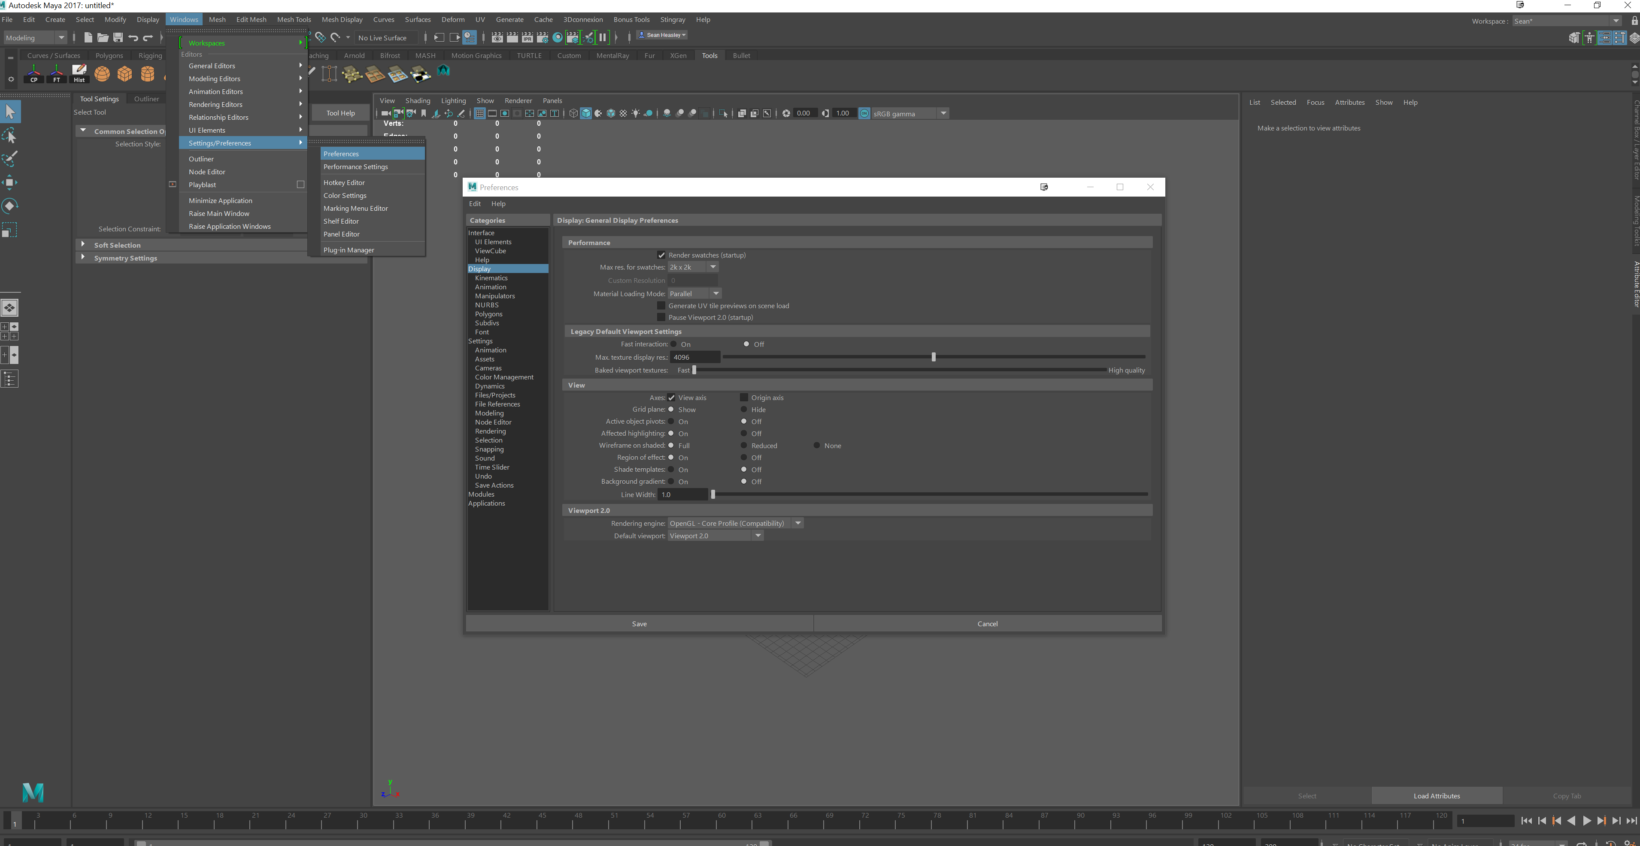Toggle the viewport grid icon
This screenshot has width=1640, height=846.
[x=479, y=113]
